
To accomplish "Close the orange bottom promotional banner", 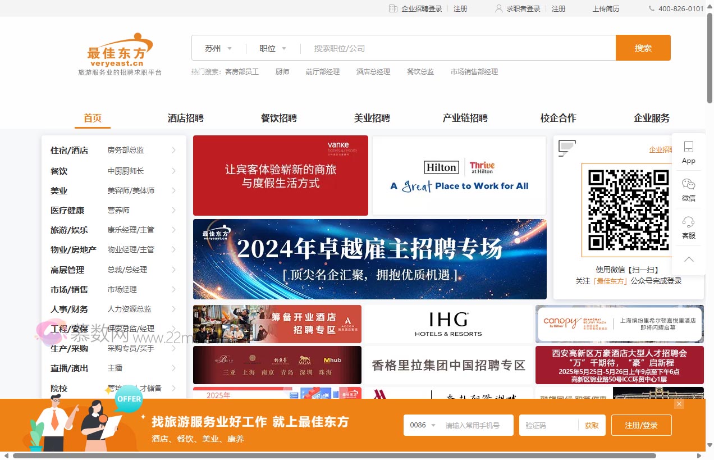I will click(x=679, y=404).
